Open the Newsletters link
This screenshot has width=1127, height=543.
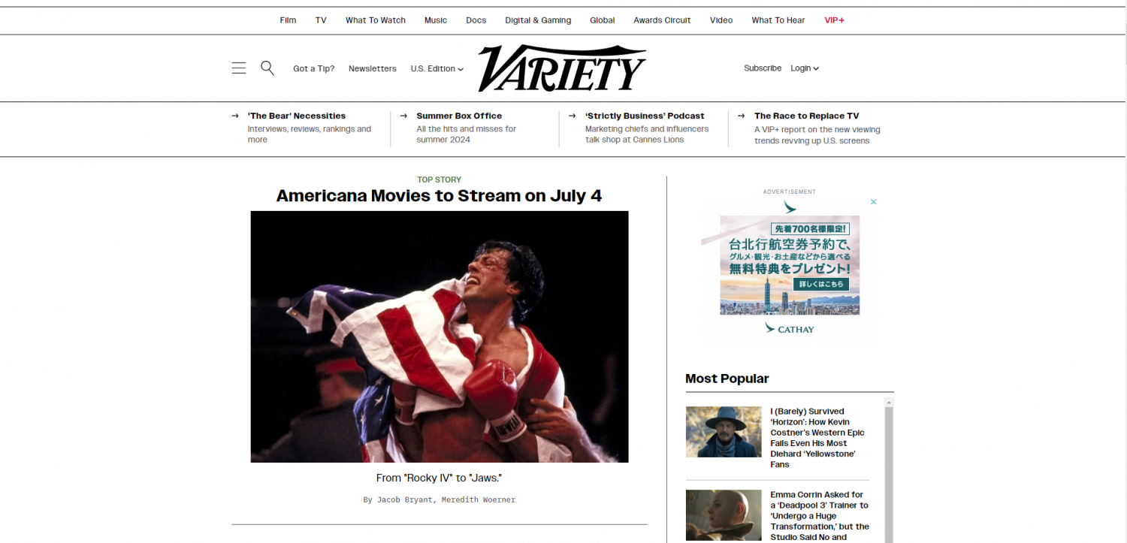tap(373, 68)
